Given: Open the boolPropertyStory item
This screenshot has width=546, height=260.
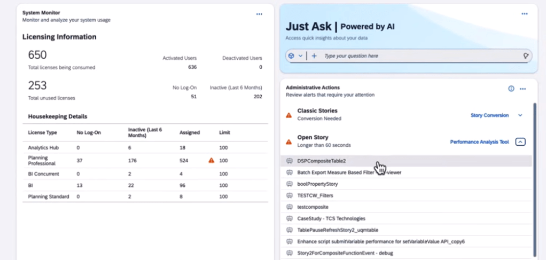Looking at the screenshot, I should pos(317,184).
